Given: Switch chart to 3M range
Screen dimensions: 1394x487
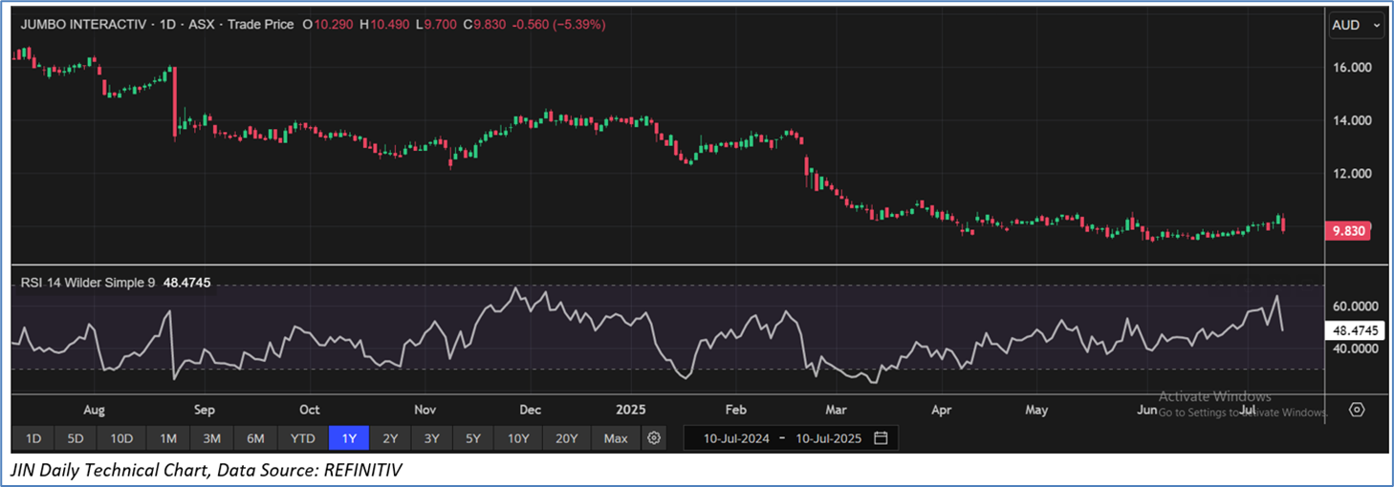Looking at the screenshot, I should coord(212,438).
